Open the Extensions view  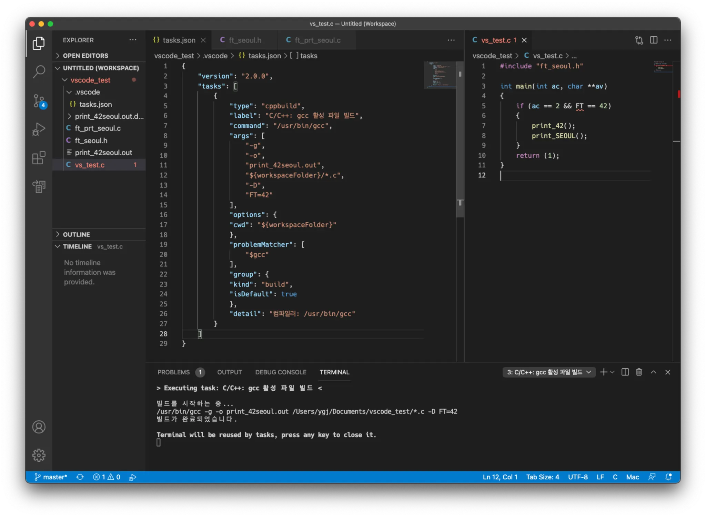pos(39,158)
